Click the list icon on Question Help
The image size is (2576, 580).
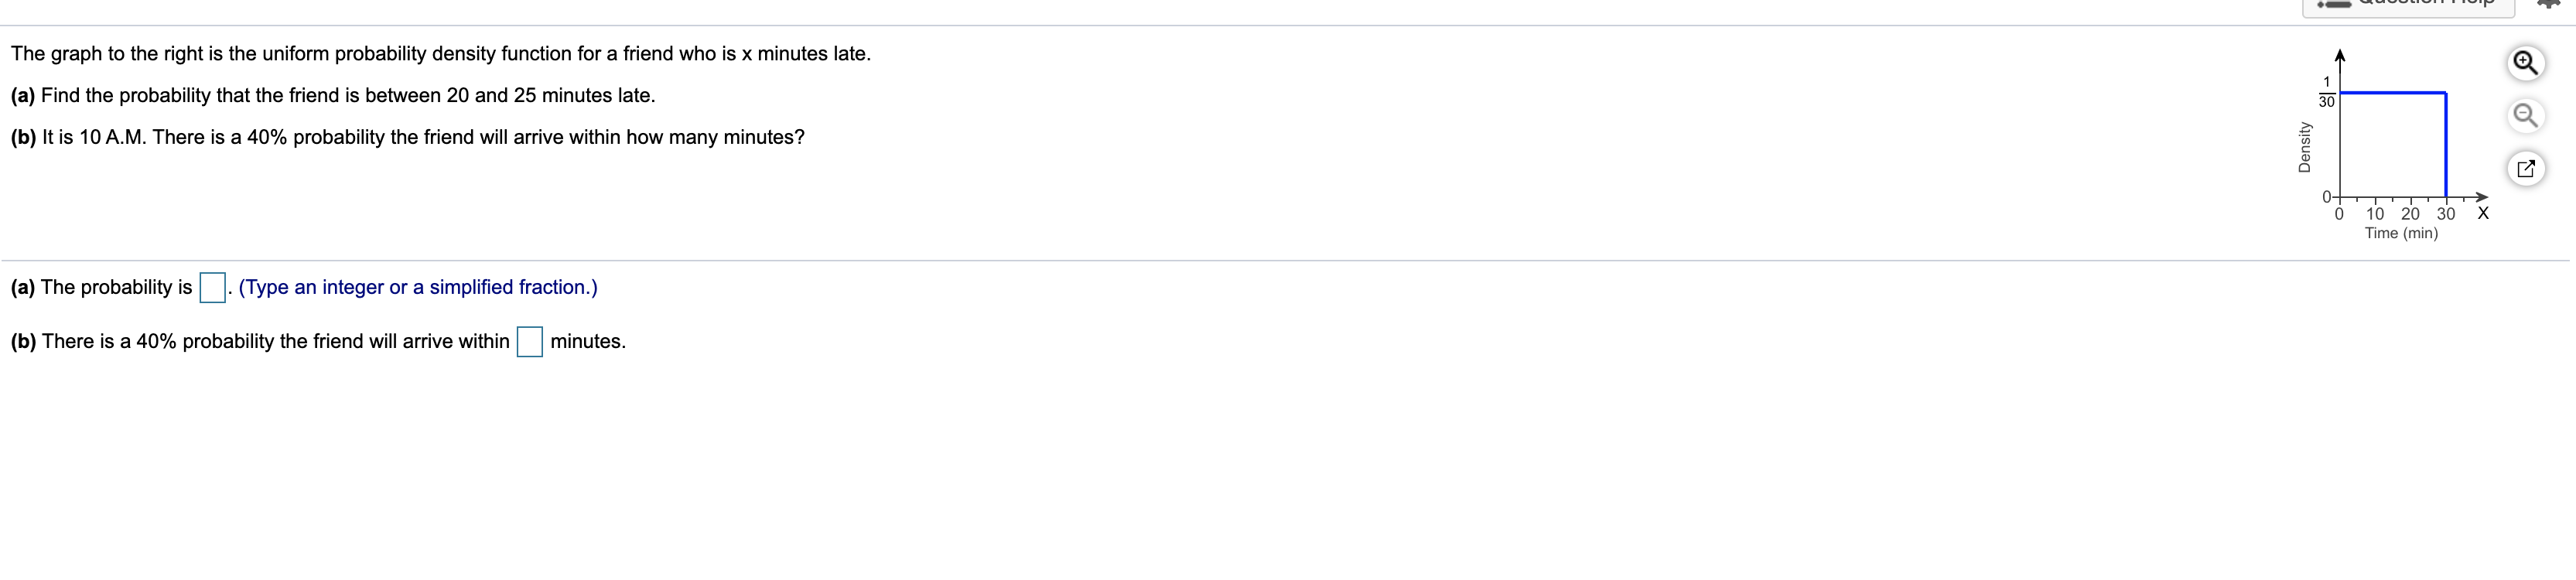click(x=2334, y=4)
